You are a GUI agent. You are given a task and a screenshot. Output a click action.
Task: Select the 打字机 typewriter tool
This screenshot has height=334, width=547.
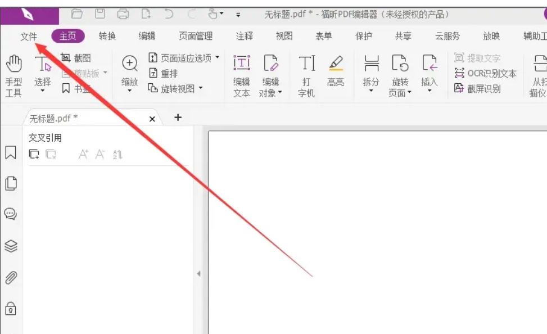pos(306,76)
